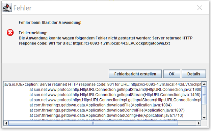This screenshot has width=211, height=131.
Task: Click the 'Fehler beim Start der Anwendung!' heading
Action: [50, 23]
